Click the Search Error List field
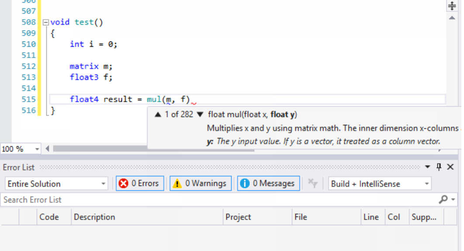 218,200
